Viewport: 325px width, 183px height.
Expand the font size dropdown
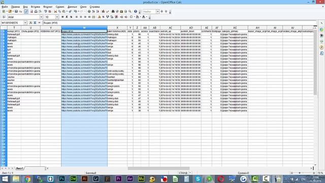pyautogui.click(x=57, y=17)
